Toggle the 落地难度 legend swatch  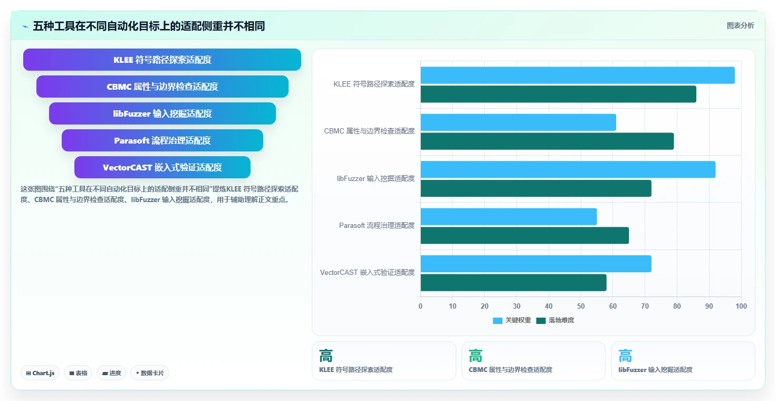(541, 320)
